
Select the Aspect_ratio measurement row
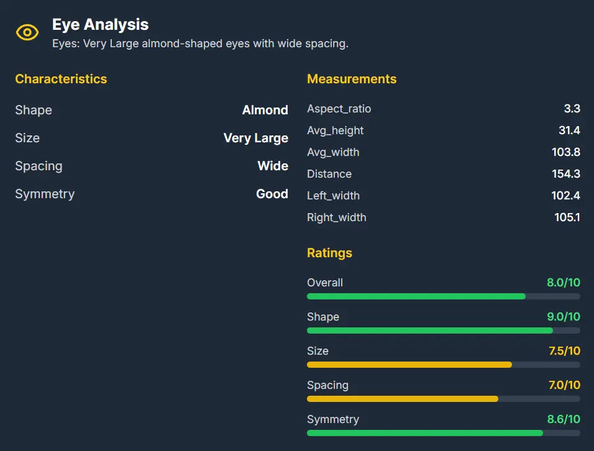tap(339, 109)
